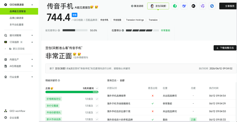The width and height of the screenshot is (237, 122).
Task: Click the 企业设置 gear icon
Action: click(x=6, y=118)
